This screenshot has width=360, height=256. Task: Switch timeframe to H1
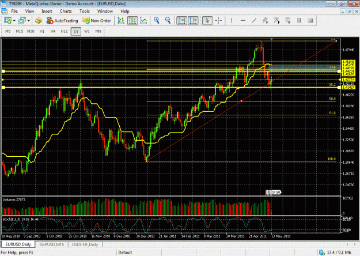[x=42, y=31]
